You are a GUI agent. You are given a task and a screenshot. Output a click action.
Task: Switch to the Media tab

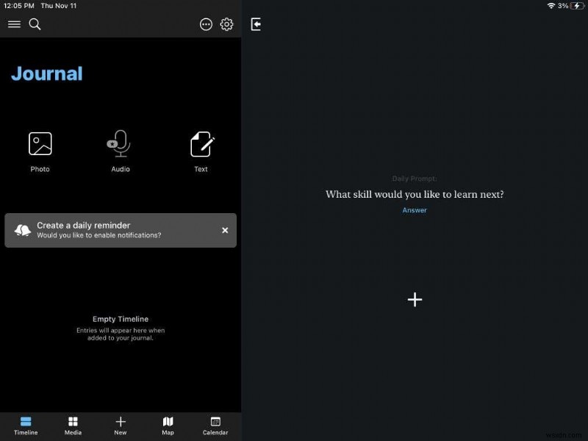click(73, 426)
